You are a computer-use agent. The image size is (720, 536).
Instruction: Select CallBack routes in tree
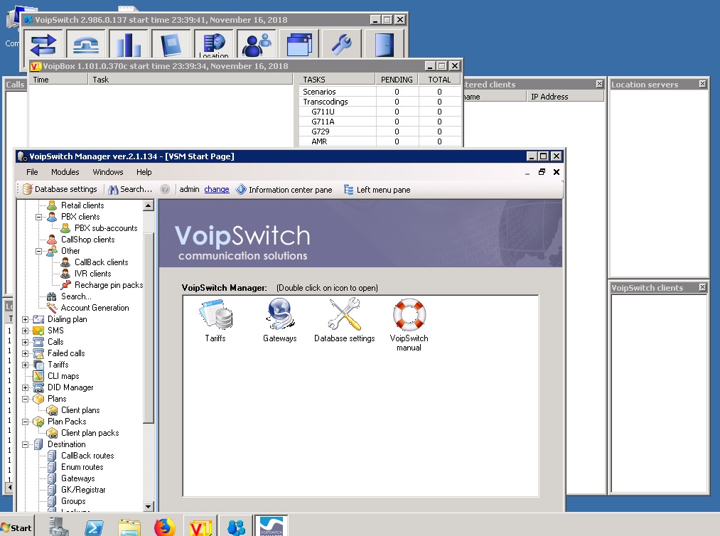(87, 456)
